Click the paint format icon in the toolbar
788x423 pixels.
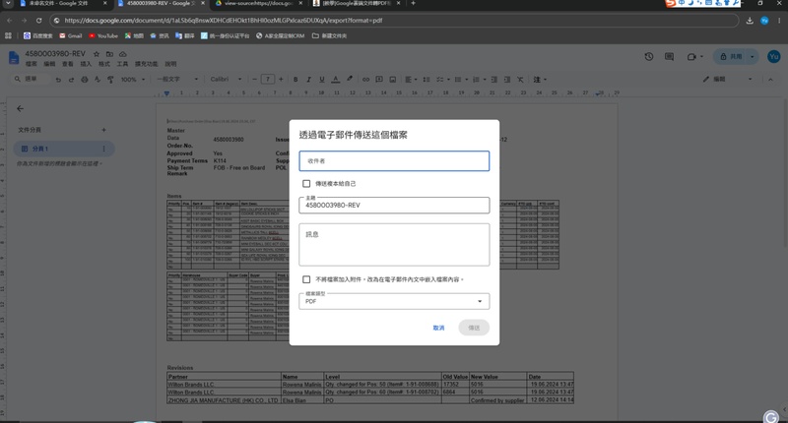(x=110, y=80)
